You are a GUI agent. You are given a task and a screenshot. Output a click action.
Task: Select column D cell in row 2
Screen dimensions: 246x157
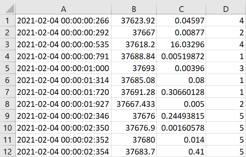(x=226, y=32)
